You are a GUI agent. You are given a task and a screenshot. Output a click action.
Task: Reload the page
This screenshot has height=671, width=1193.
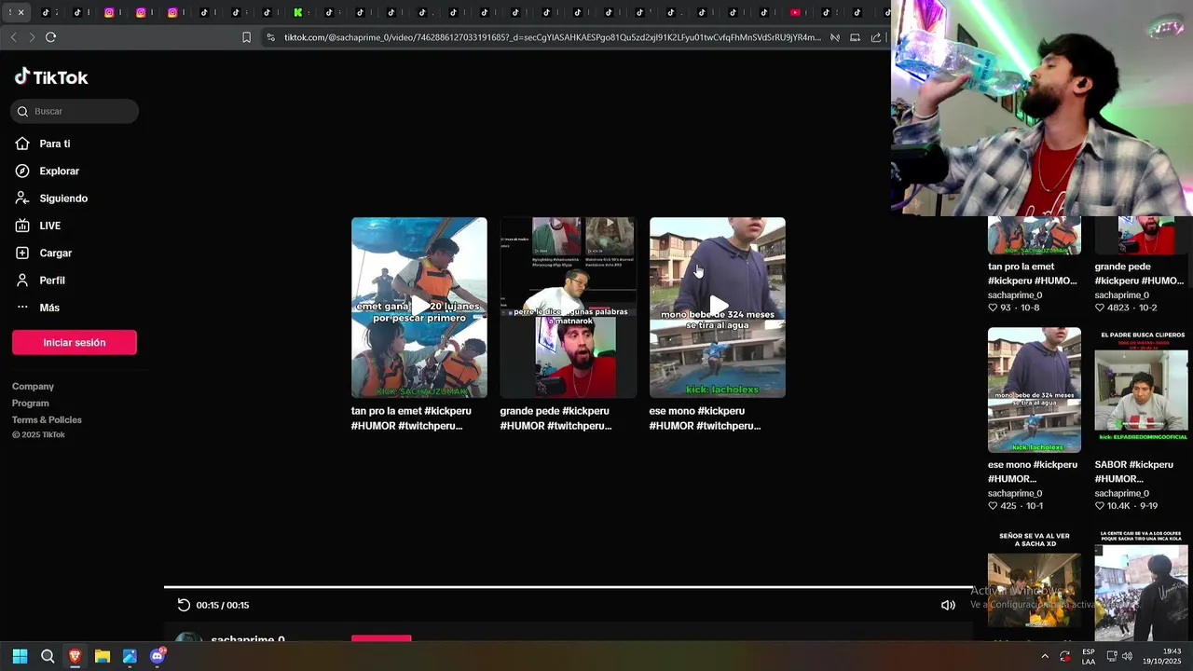coord(50,37)
